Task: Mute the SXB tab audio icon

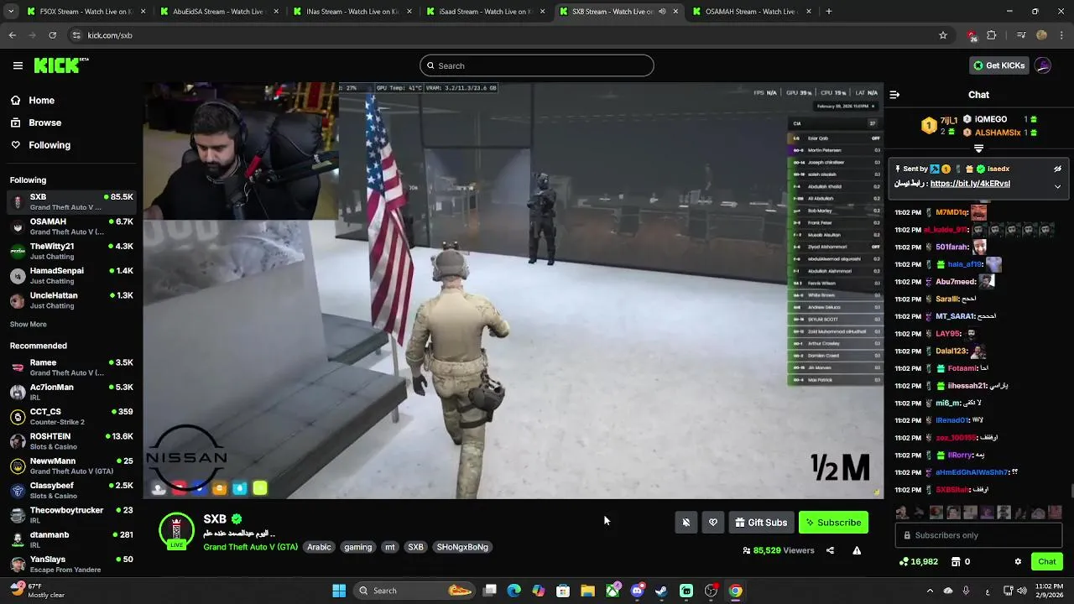Action: point(662,12)
